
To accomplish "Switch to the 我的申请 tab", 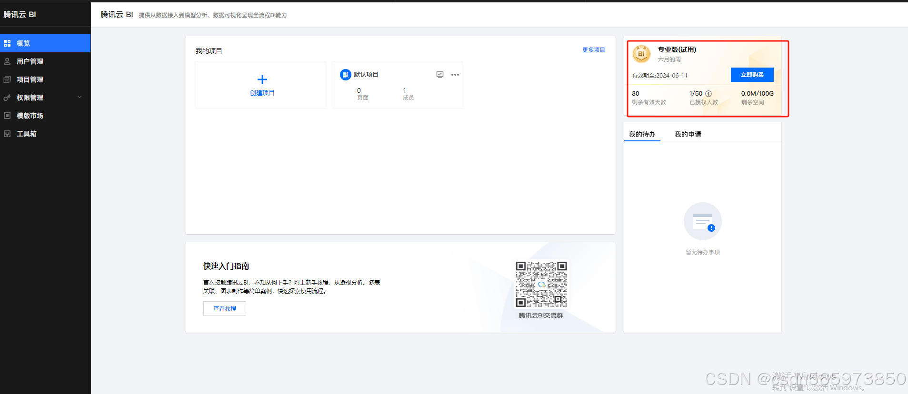I will (688, 134).
